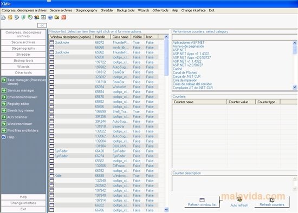Click the Secure archives toolbar icon
The height and width of the screenshot is (213, 298).
click(10, 17)
